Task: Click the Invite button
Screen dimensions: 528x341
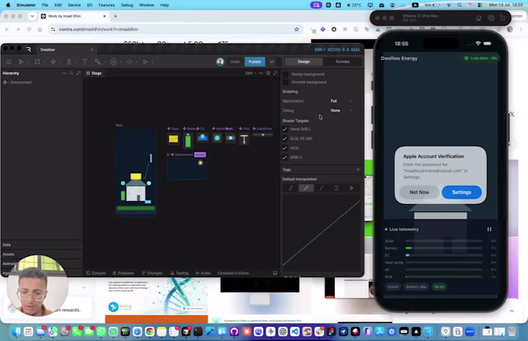Action: tap(235, 61)
